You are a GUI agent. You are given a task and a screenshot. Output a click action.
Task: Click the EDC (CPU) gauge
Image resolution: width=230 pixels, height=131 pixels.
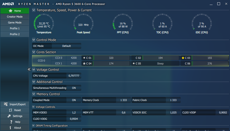202,22
